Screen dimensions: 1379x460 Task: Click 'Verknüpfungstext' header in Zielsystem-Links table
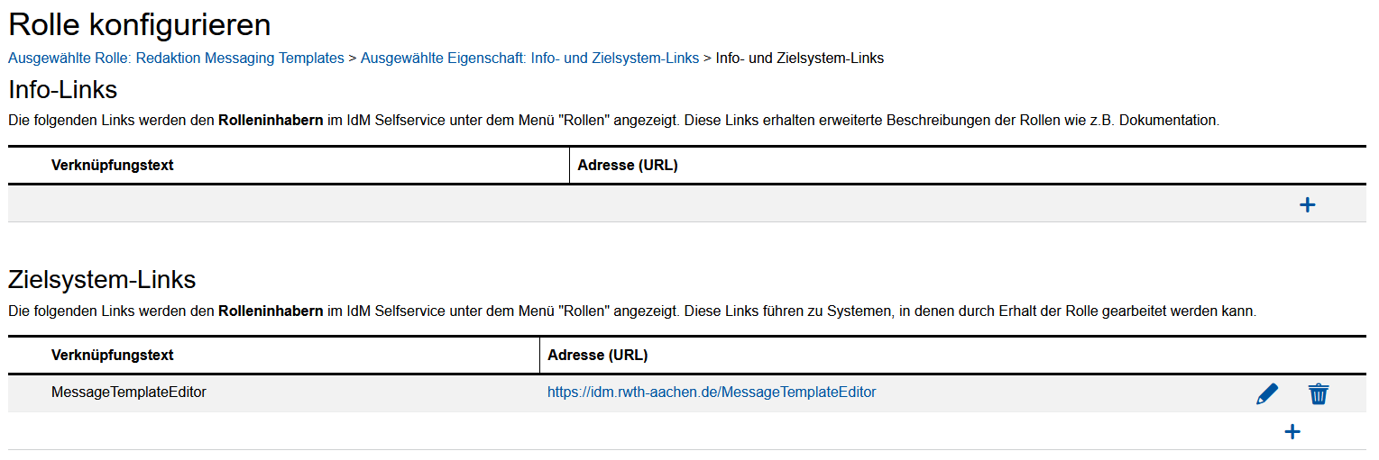[113, 356]
